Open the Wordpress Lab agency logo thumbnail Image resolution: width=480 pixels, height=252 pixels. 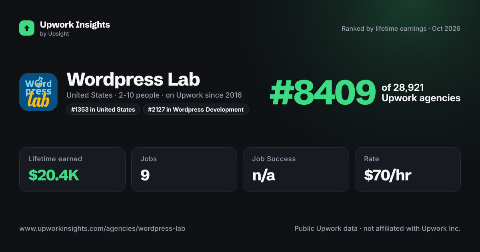point(38,92)
